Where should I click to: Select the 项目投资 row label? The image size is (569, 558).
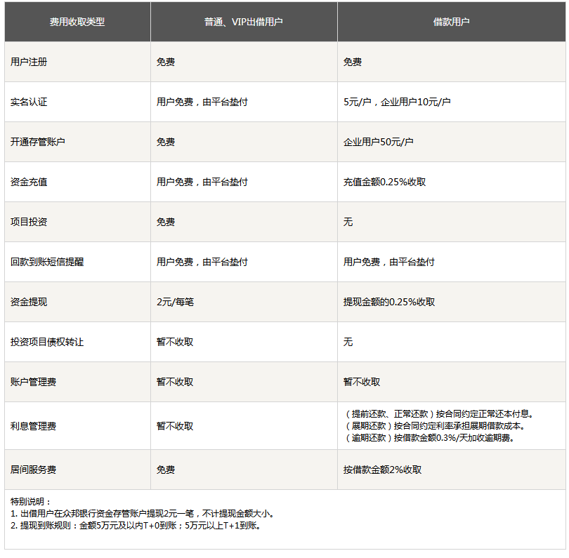29,222
